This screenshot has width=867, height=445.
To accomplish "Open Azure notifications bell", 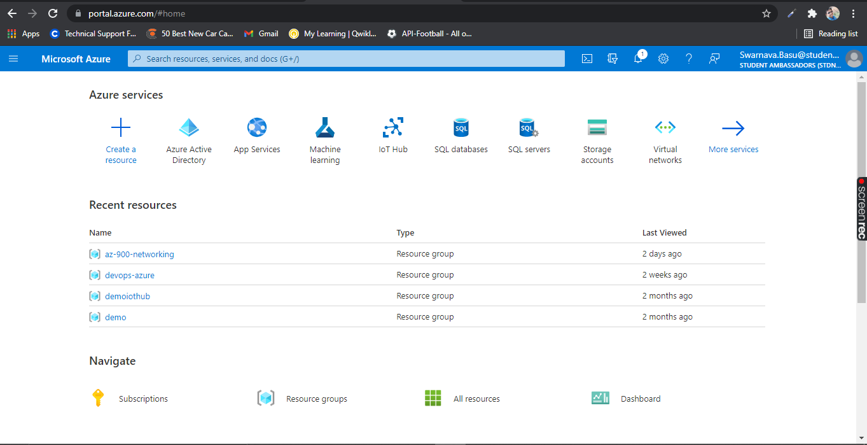I will (638, 58).
